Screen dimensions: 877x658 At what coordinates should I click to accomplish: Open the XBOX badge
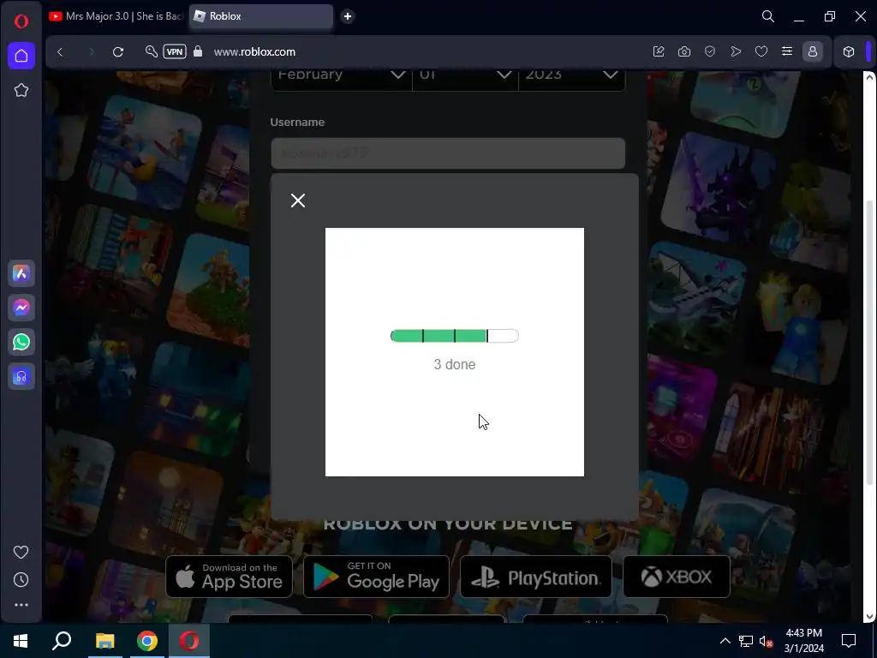(677, 577)
